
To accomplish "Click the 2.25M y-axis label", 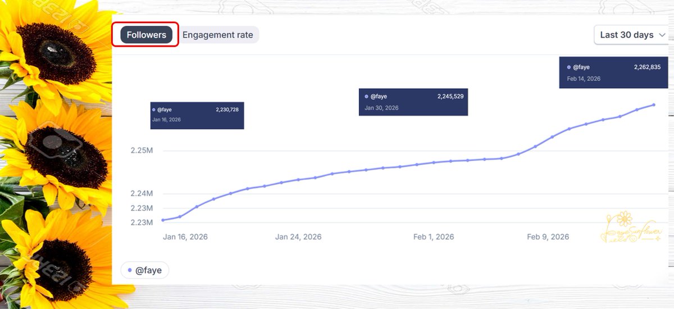I will click(142, 151).
